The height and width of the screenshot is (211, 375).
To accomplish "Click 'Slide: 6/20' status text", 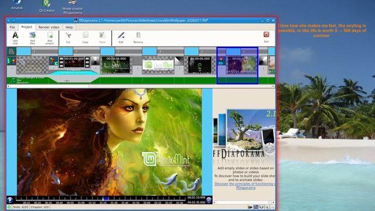I will [21, 207].
